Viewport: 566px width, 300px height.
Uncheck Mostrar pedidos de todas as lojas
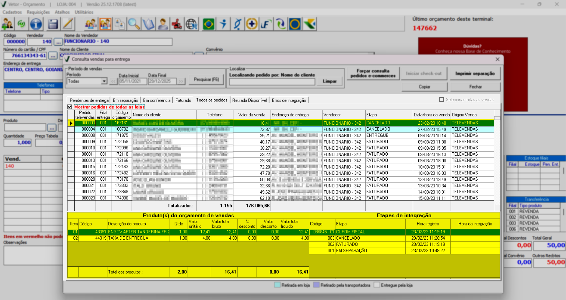coord(70,107)
